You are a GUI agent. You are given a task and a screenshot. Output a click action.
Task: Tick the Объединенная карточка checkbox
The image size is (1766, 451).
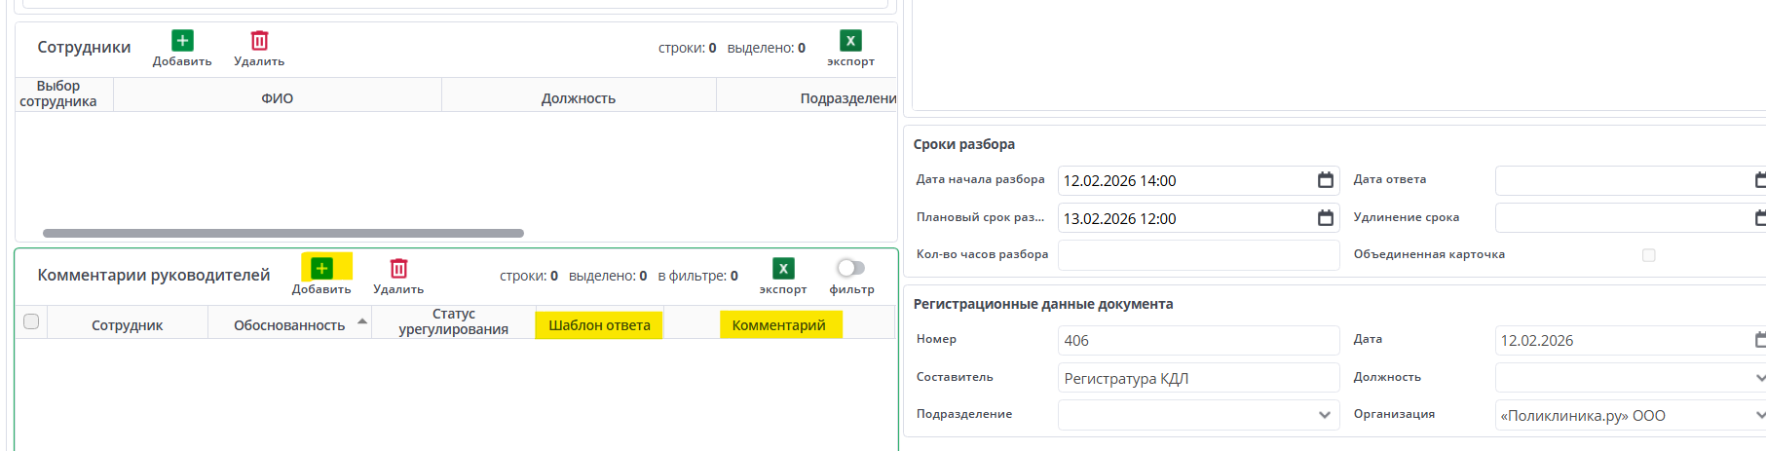click(1648, 255)
